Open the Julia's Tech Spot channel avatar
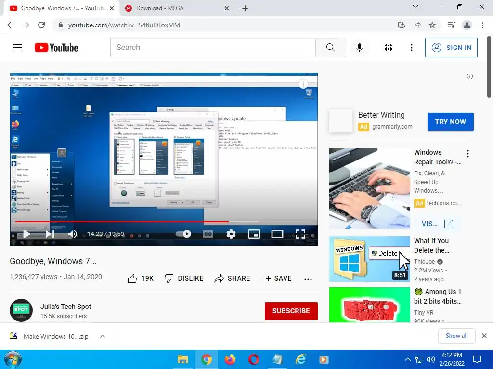Viewport: 493px width, 369px height. 21,310
